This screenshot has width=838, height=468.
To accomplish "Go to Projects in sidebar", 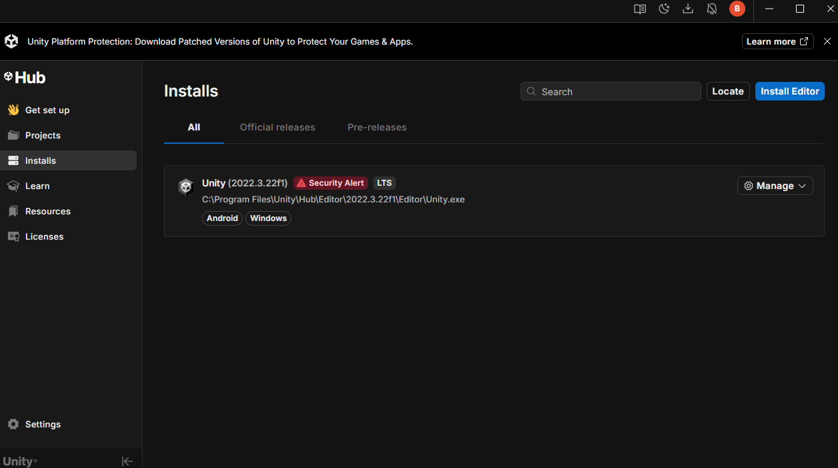I will click(68, 135).
